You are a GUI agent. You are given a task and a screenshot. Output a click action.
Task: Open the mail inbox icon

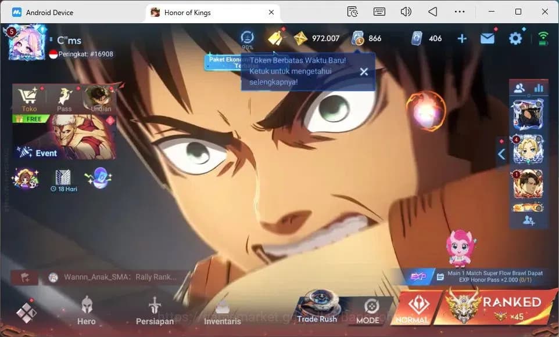tap(488, 38)
